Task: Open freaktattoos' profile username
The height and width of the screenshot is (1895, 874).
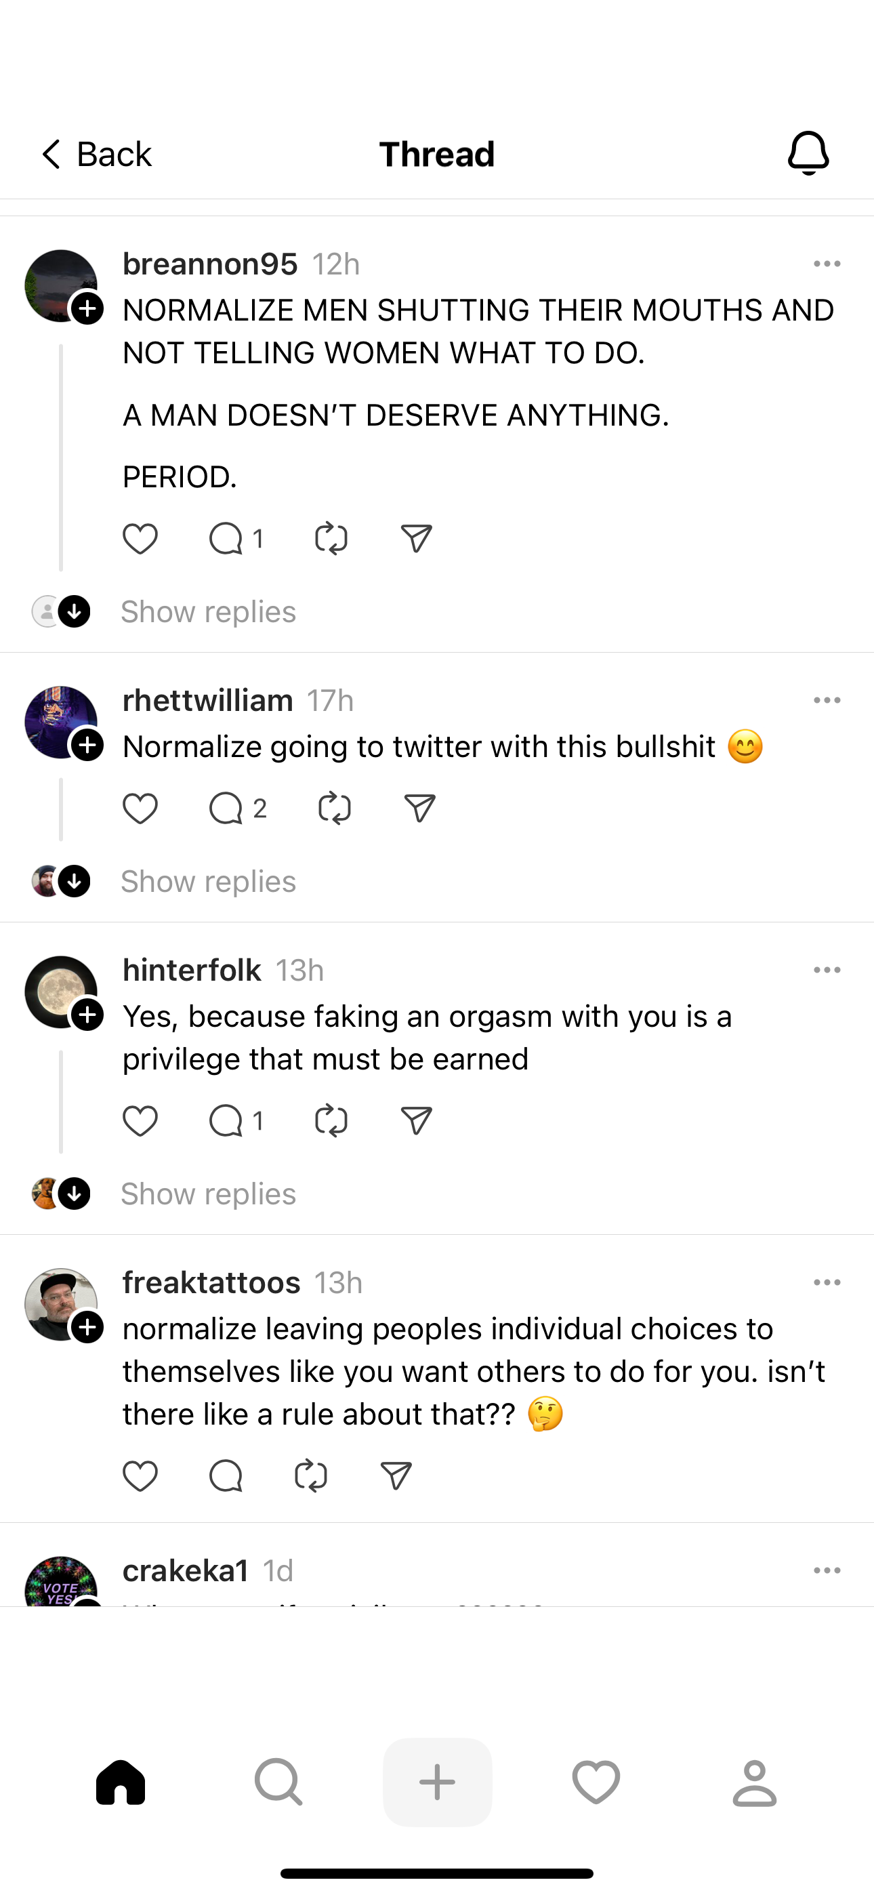Action: tap(211, 1283)
